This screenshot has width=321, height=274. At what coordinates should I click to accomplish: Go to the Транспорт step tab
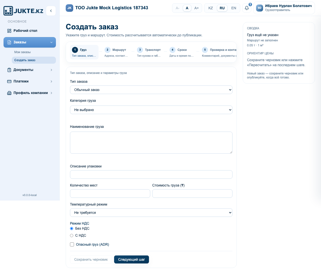[x=149, y=52]
